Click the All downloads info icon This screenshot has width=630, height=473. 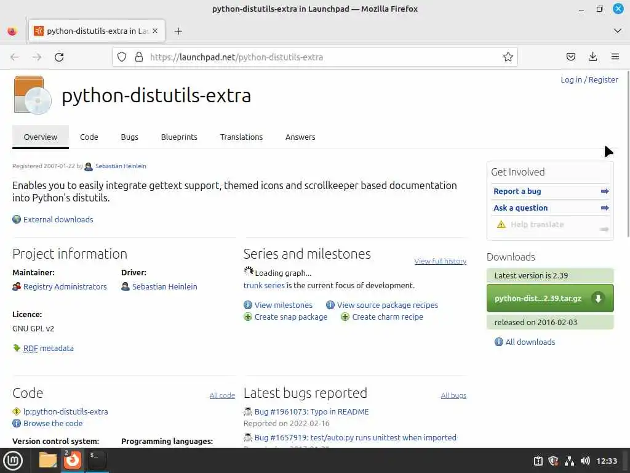point(498,342)
